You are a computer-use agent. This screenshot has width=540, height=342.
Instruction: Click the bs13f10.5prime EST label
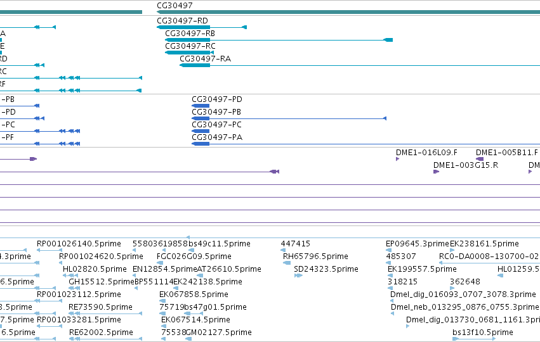click(x=483, y=332)
